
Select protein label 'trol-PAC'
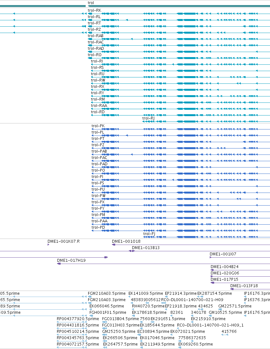pyautogui.click(x=99, y=158)
